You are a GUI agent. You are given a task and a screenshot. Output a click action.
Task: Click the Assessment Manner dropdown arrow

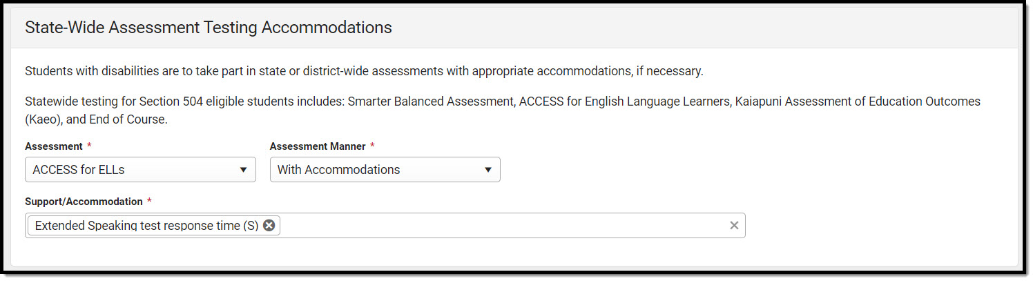tap(487, 170)
